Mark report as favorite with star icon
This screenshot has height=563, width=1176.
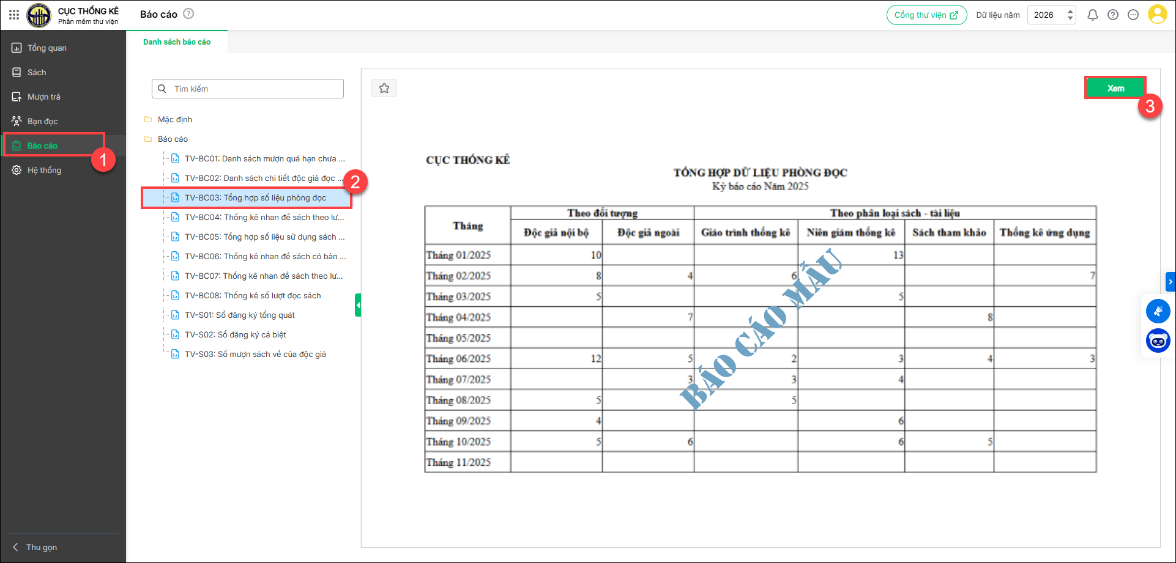tap(384, 88)
